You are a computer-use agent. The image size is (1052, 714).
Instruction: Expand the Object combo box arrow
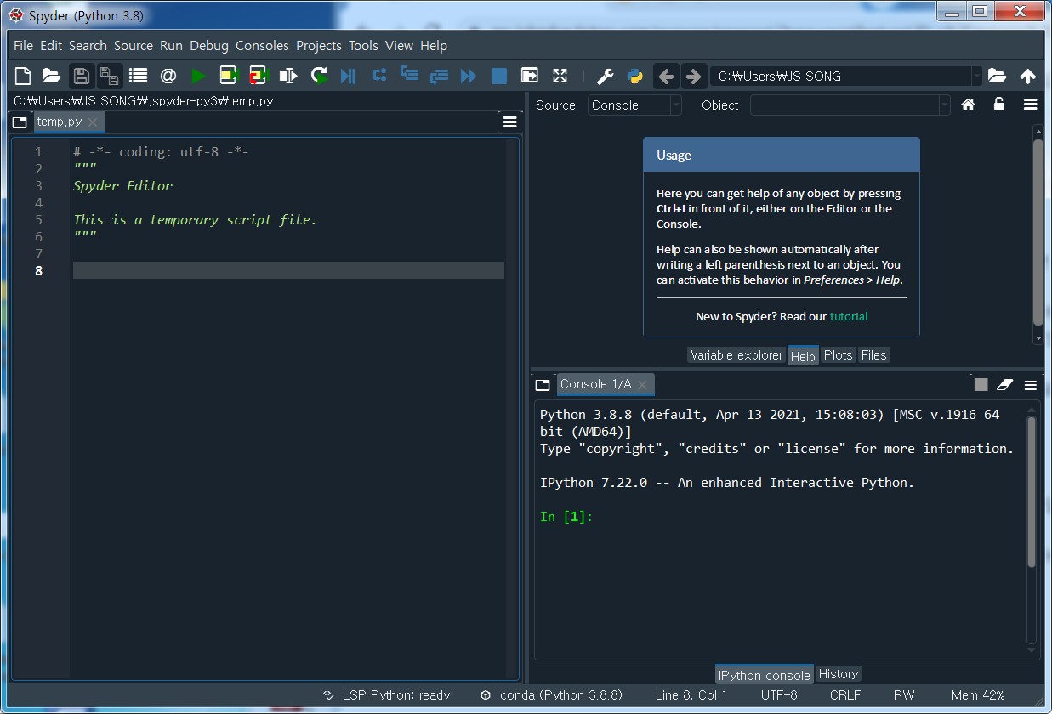click(944, 105)
